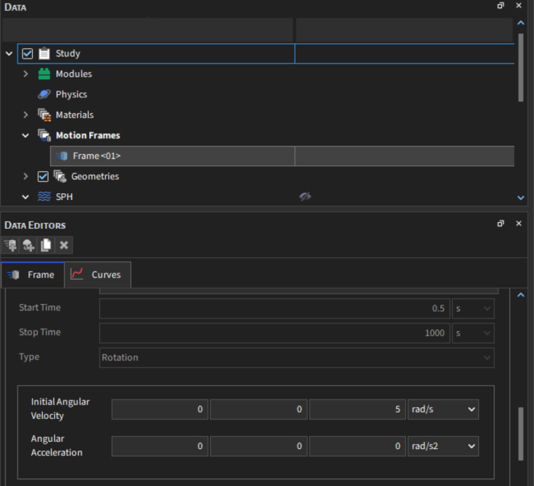The width and height of the screenshot is (534, 486).
Task: Collapse the Motion Frames node
Action: pyautogui.click(x=25, y=135)
